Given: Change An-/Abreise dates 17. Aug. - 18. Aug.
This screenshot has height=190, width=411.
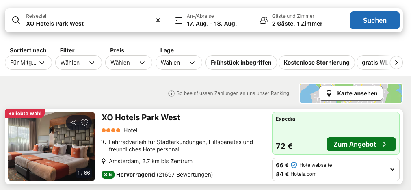Looking at the screenshot, I should (x=211, y=20).
